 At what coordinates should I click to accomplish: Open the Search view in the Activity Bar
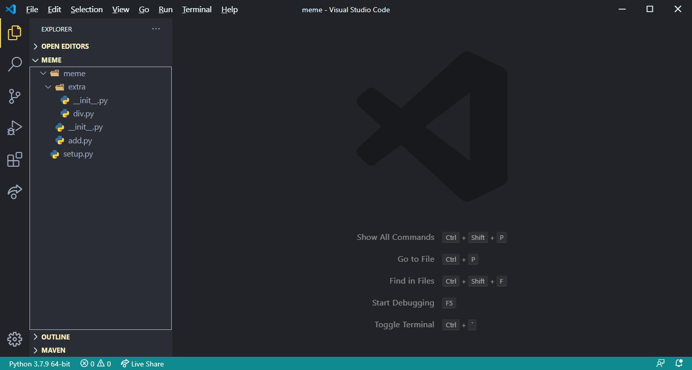coord(15,64)
